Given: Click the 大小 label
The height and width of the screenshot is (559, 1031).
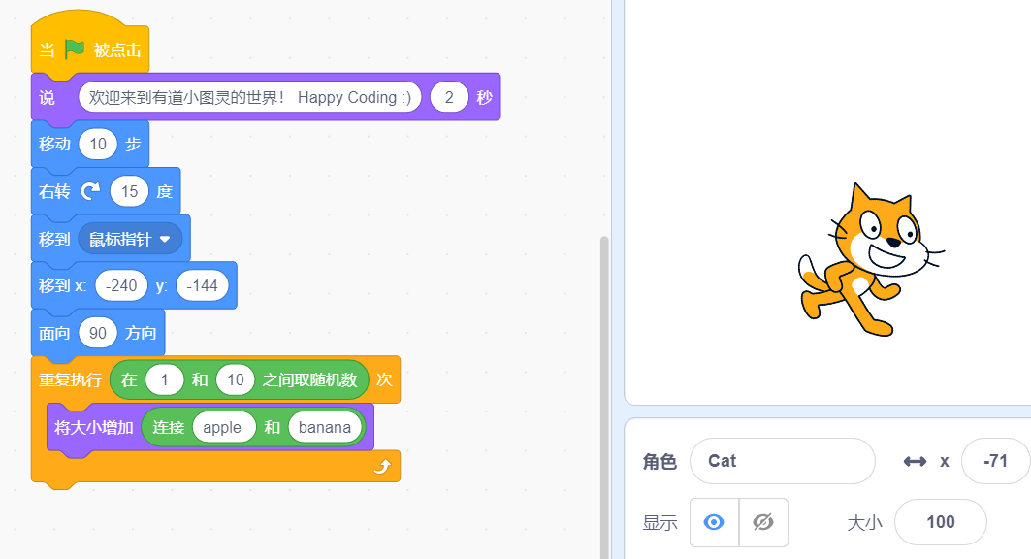Looking at the screenshot, I should pyautogui.click(x=864, y=523).
